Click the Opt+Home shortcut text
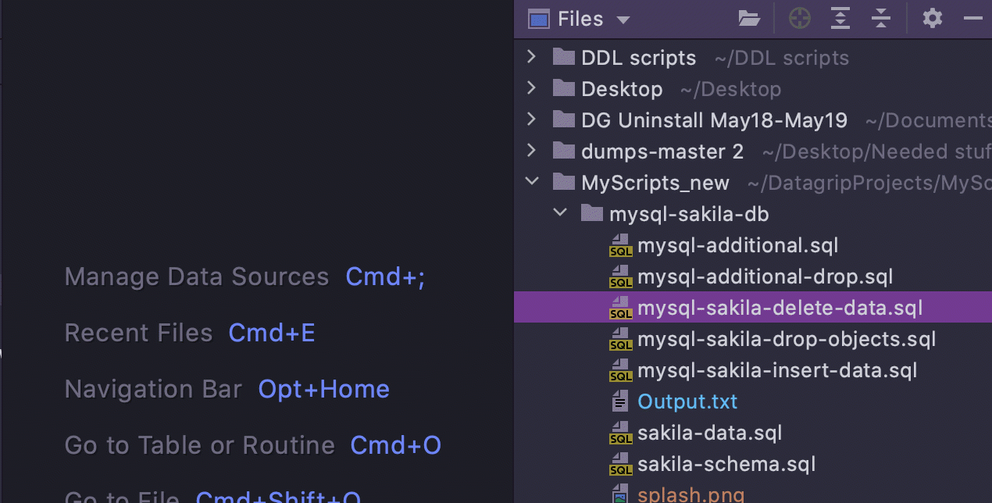Screen dimensions: 992x503 (x=324, y=389)
